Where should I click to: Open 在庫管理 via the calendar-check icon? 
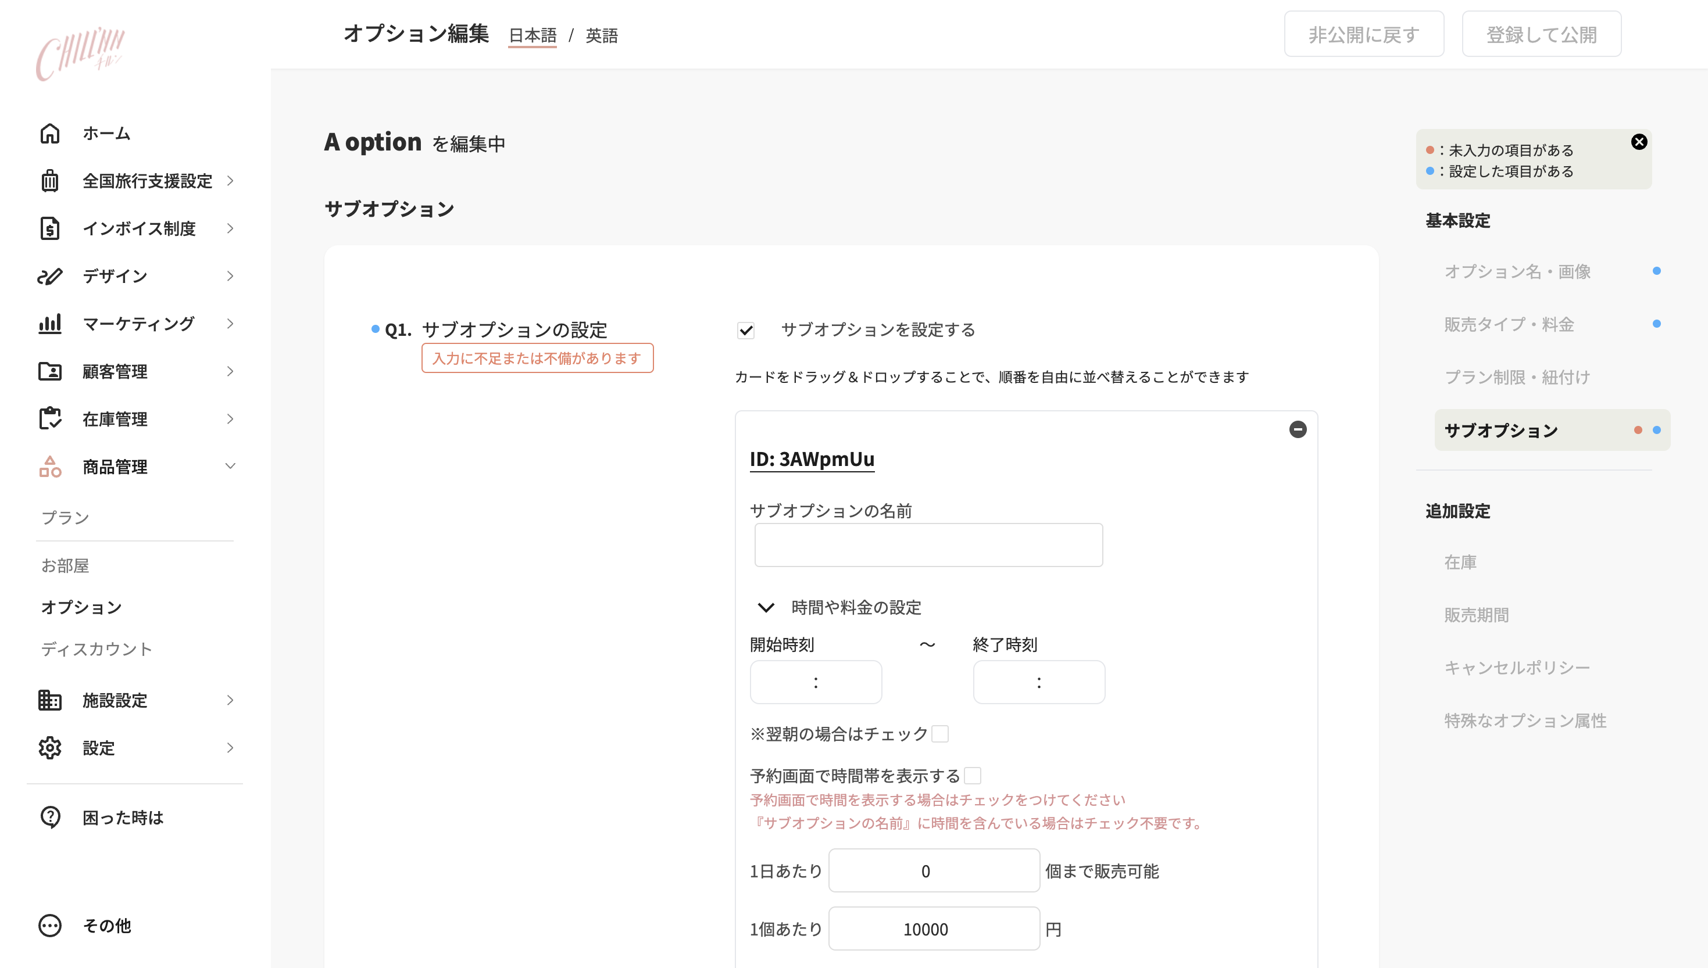pyautogui.click(x=50, y=419)
